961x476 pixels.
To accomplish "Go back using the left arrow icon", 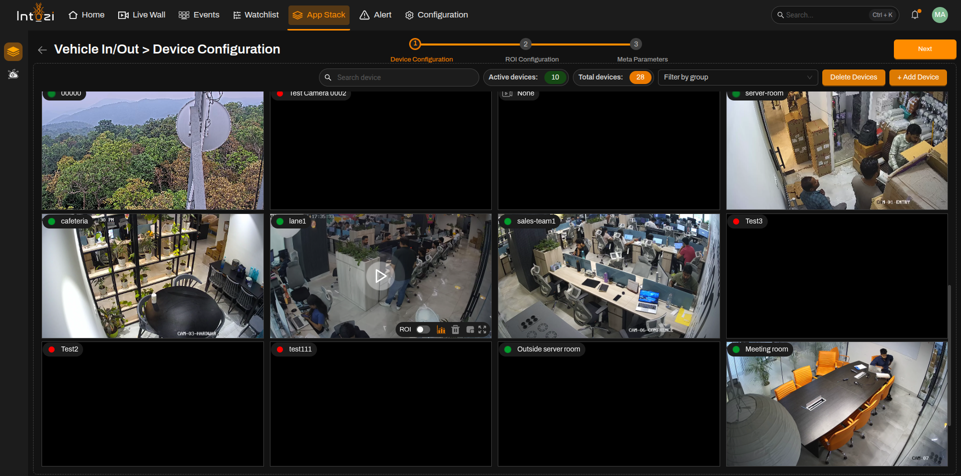I will 43,49.
